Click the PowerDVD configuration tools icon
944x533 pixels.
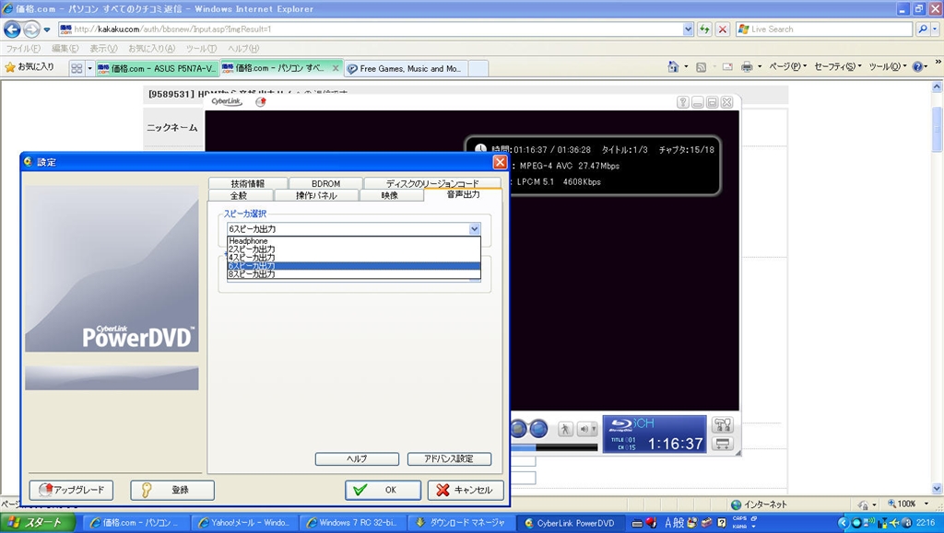pyautogui.click(x=723, y=424)
